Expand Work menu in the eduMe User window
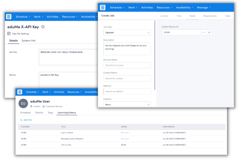The width and height of the screenshot is (251, 167). point(46,92)
